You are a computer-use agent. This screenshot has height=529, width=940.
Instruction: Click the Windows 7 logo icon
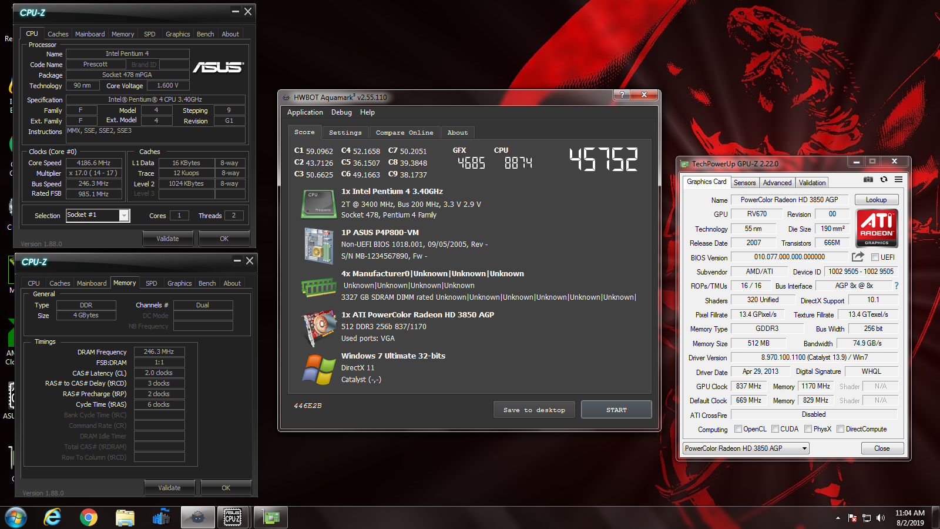[319, 369]
